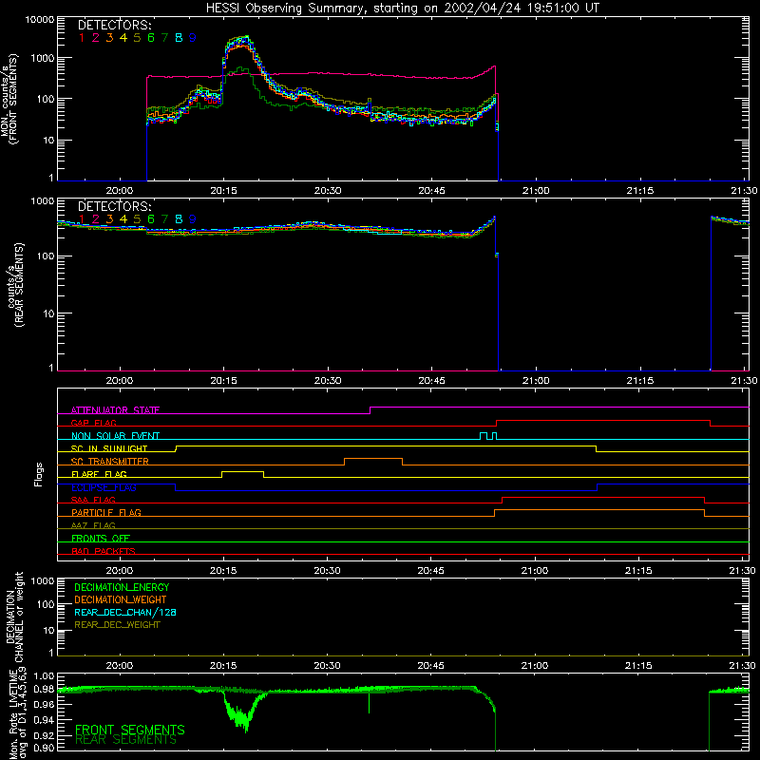Click detector 9 in front segments legend
Image resolution: width=760 pixels, height=760 pixels.
[x=193, y=38]
